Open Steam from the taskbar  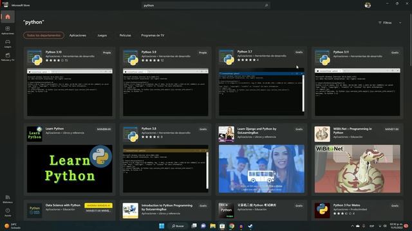pyautogui.click(x=250, y=226)
